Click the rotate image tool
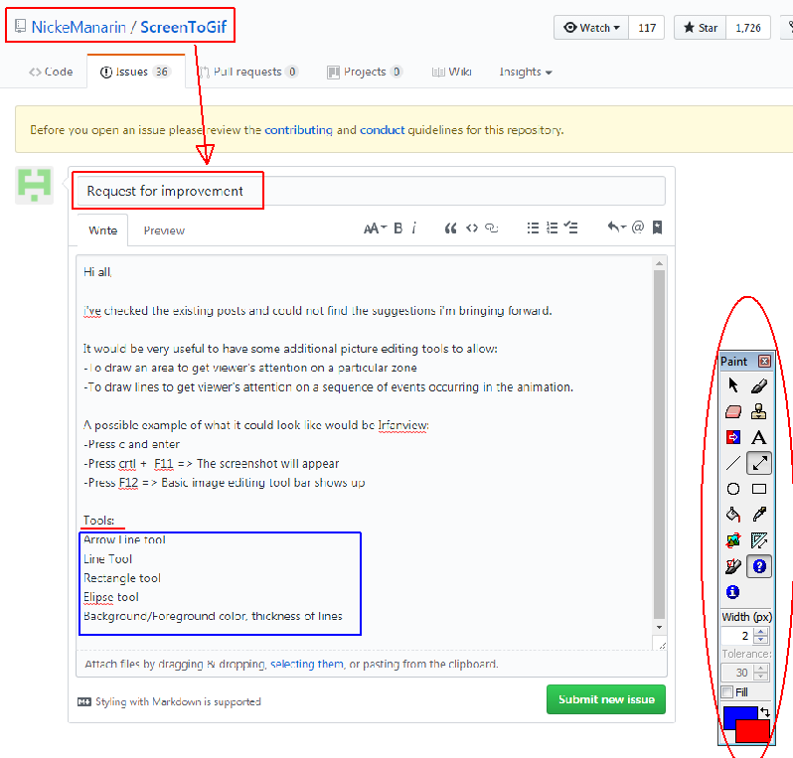 tap(732, 540)
